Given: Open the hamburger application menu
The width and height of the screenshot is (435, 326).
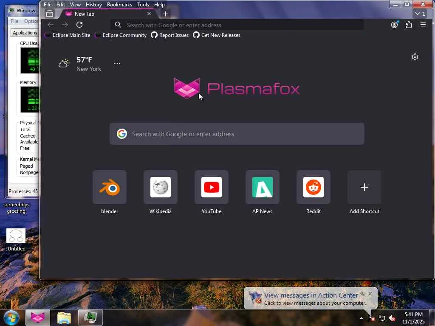Looking at the screenshot, I should point(423,25).
